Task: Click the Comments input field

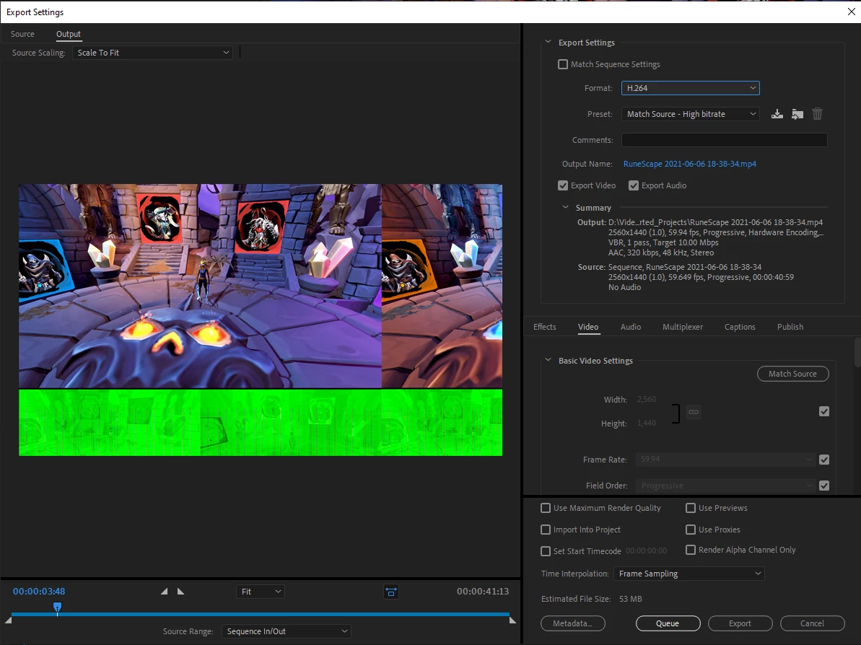Action: point(725,140)
